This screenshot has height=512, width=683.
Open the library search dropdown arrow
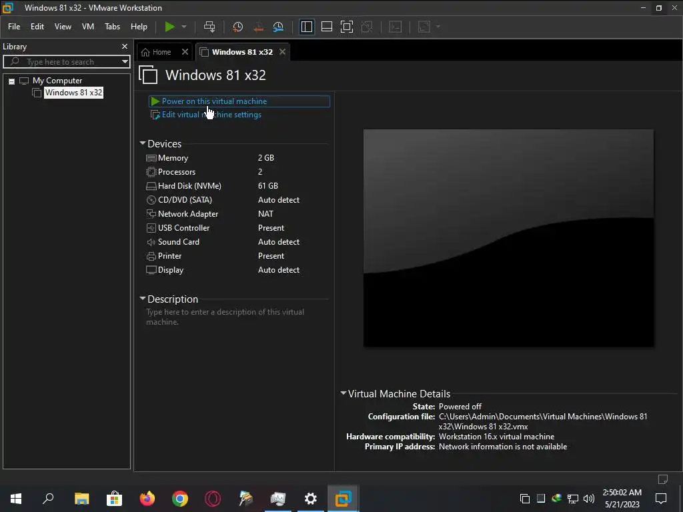tap(125, 62)
